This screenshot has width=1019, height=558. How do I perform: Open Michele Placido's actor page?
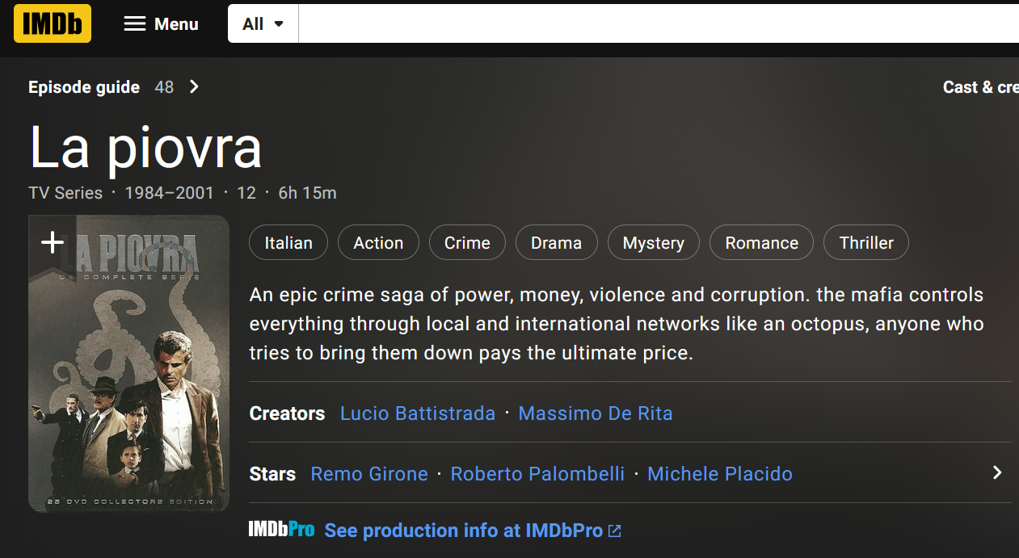point(720,474)
